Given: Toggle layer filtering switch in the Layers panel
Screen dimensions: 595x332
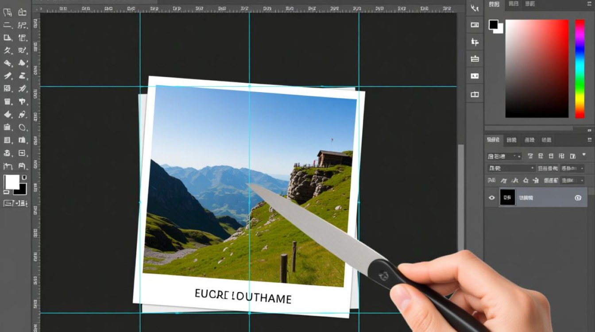Looking at the screenshot, I should [584, 155].
